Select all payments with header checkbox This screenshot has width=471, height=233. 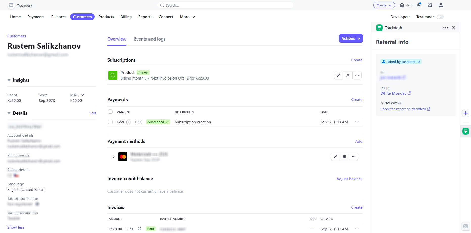tap(110, 111)
